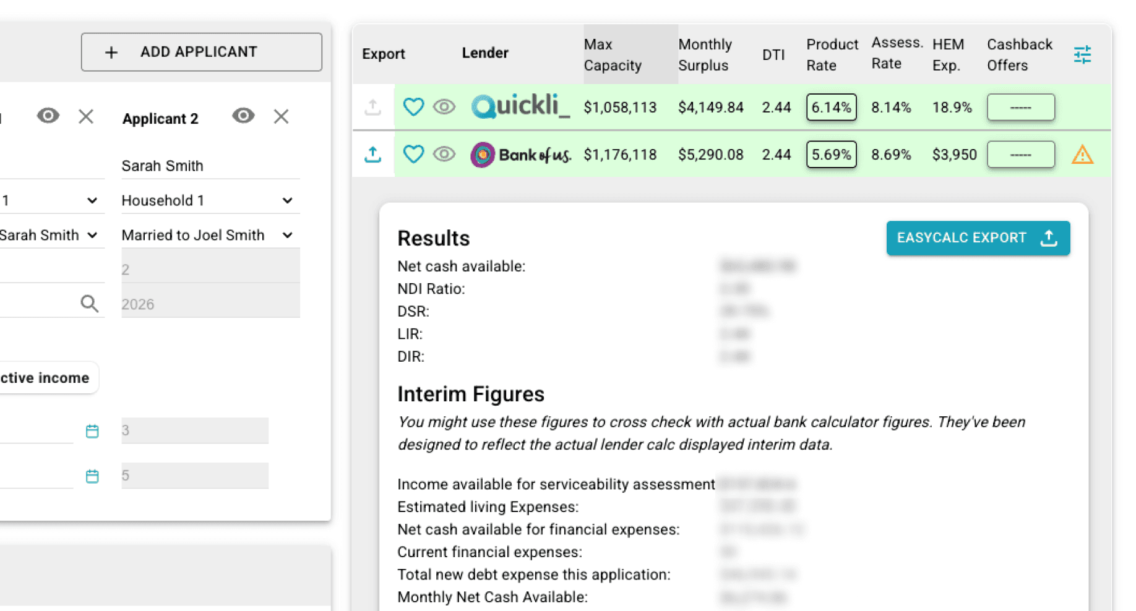Image resolution: width=1136 pixels, height=611 pixels.
Task: Favorite the Quickli lender result
Action: pos(413,107)
